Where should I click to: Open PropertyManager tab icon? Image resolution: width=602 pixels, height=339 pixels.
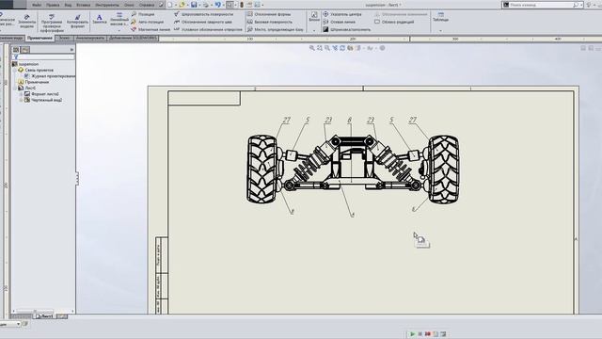25,50
